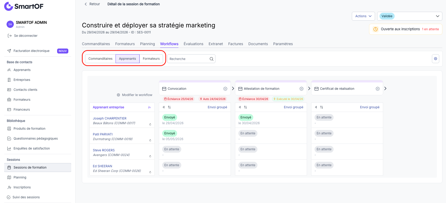Click the Formateurs sidebar icon
This screenshot has height=203, width=446.
coord(9,100)
